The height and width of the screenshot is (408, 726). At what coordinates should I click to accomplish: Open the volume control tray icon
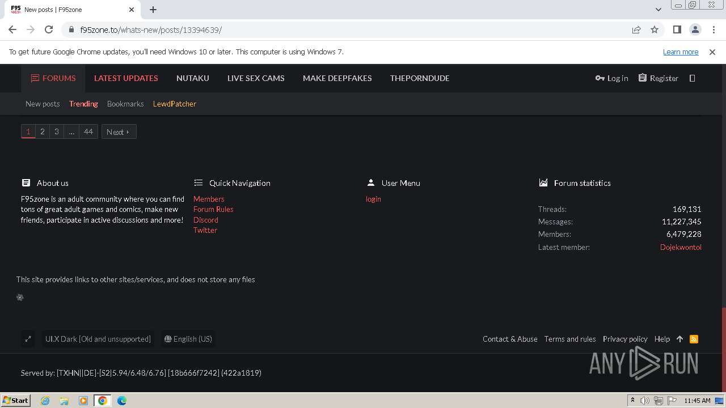[x=645, y=401]
